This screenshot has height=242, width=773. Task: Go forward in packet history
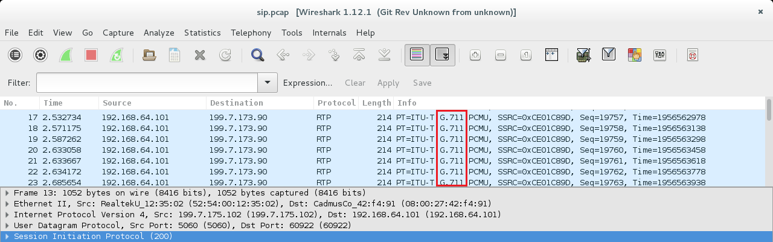point(309,55)
